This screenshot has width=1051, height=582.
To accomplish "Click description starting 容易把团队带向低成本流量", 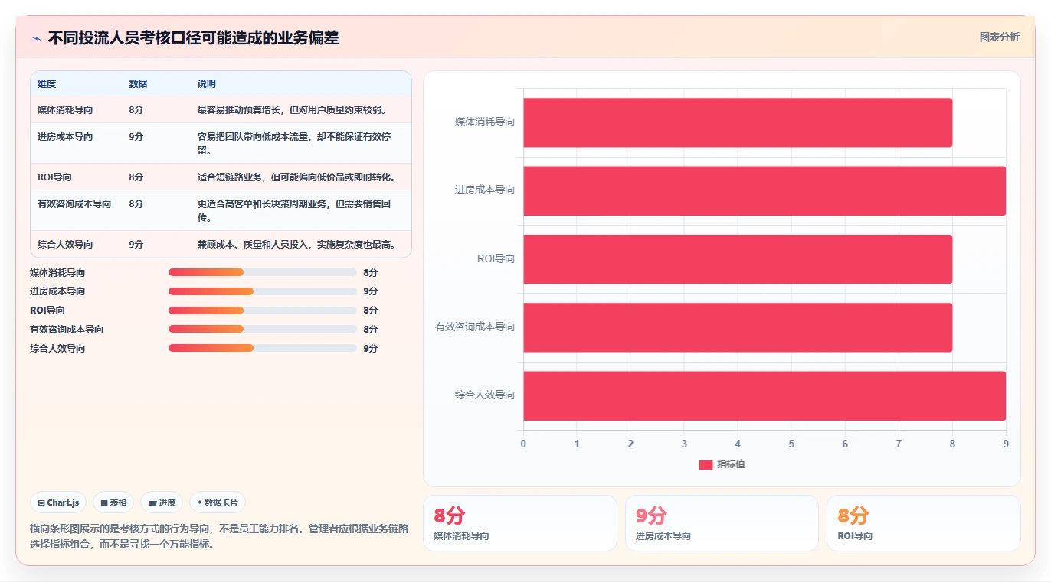I will point(295,144).
